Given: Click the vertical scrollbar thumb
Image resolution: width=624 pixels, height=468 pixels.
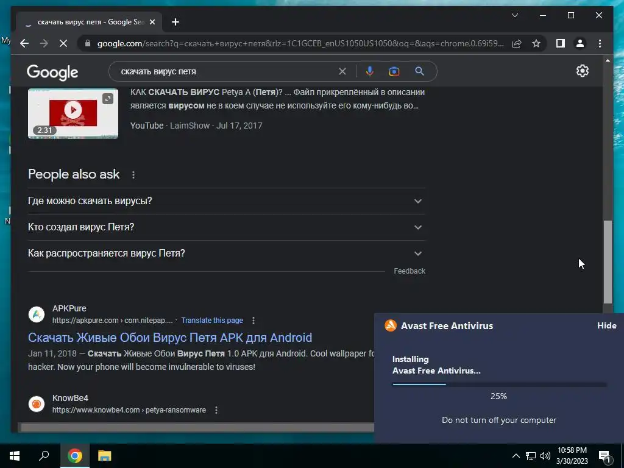Looking at the screenshot, I should click(608, 262).
